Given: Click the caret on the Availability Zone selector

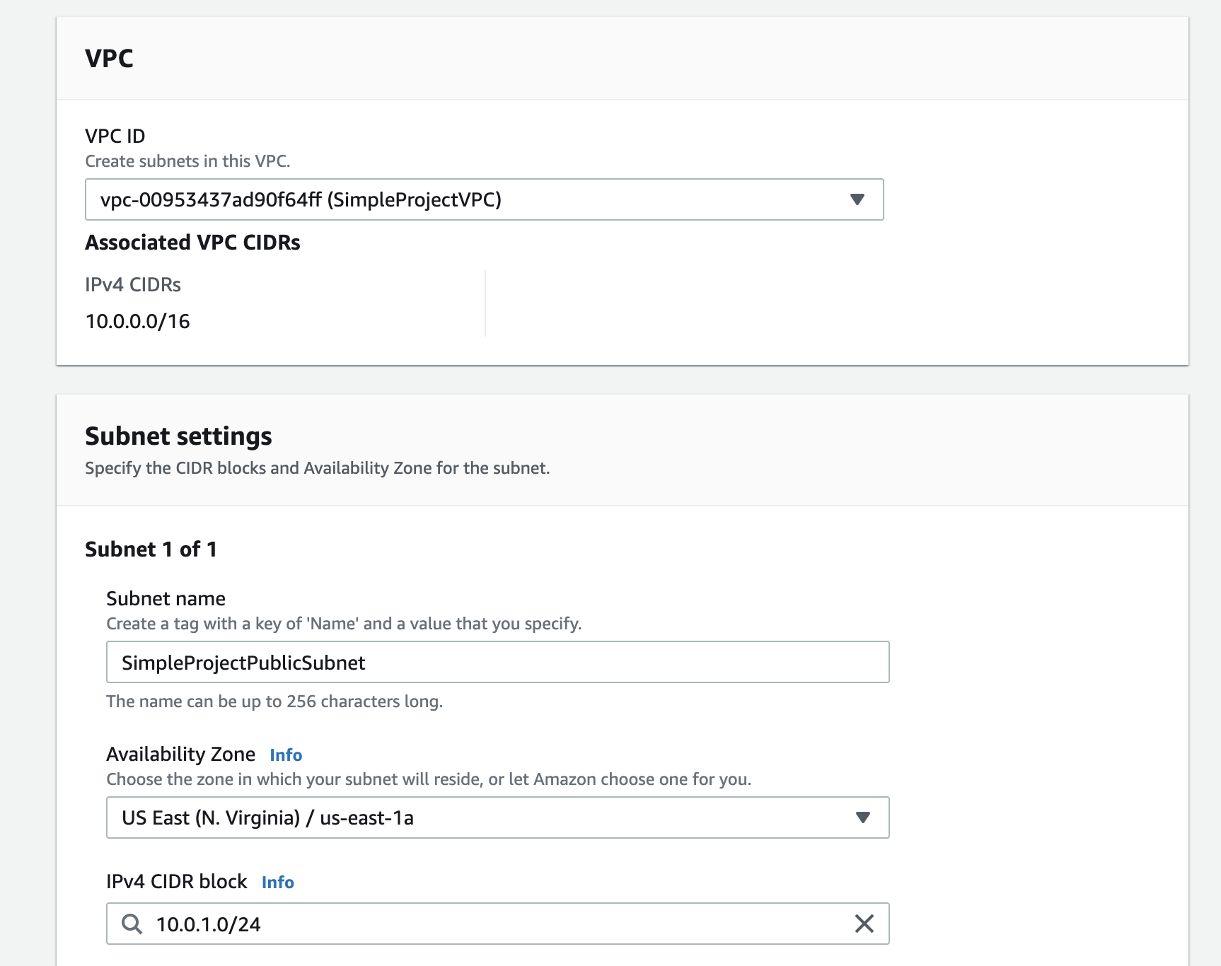Looking at the screenshot, I should click(862, 817).
